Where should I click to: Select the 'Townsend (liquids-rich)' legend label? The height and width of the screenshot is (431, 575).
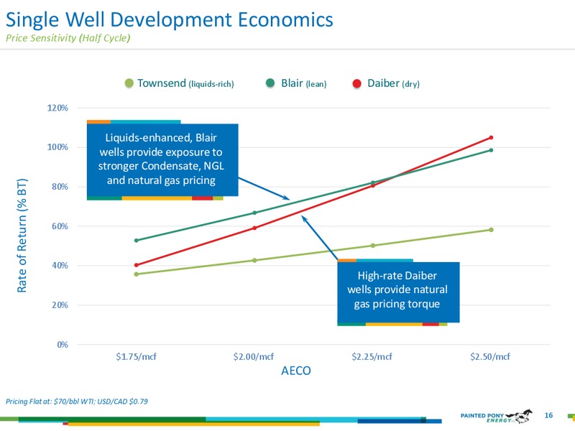[x=185, y=83]
